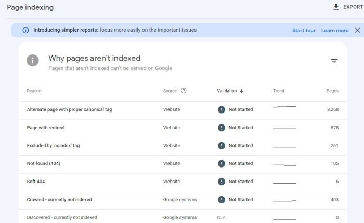Image resolution: width=364 pixels, height=223 pixels.
Task: Open Crawled - currently not indexed row
Action: click(x=59, y=200)
